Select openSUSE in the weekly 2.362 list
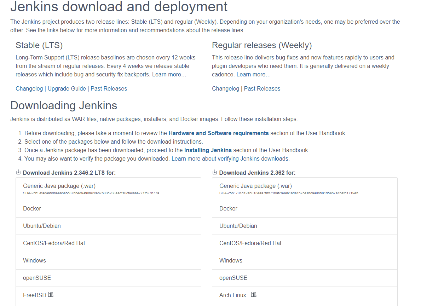Viewport: 421px width, 306px height. (305, 278)
